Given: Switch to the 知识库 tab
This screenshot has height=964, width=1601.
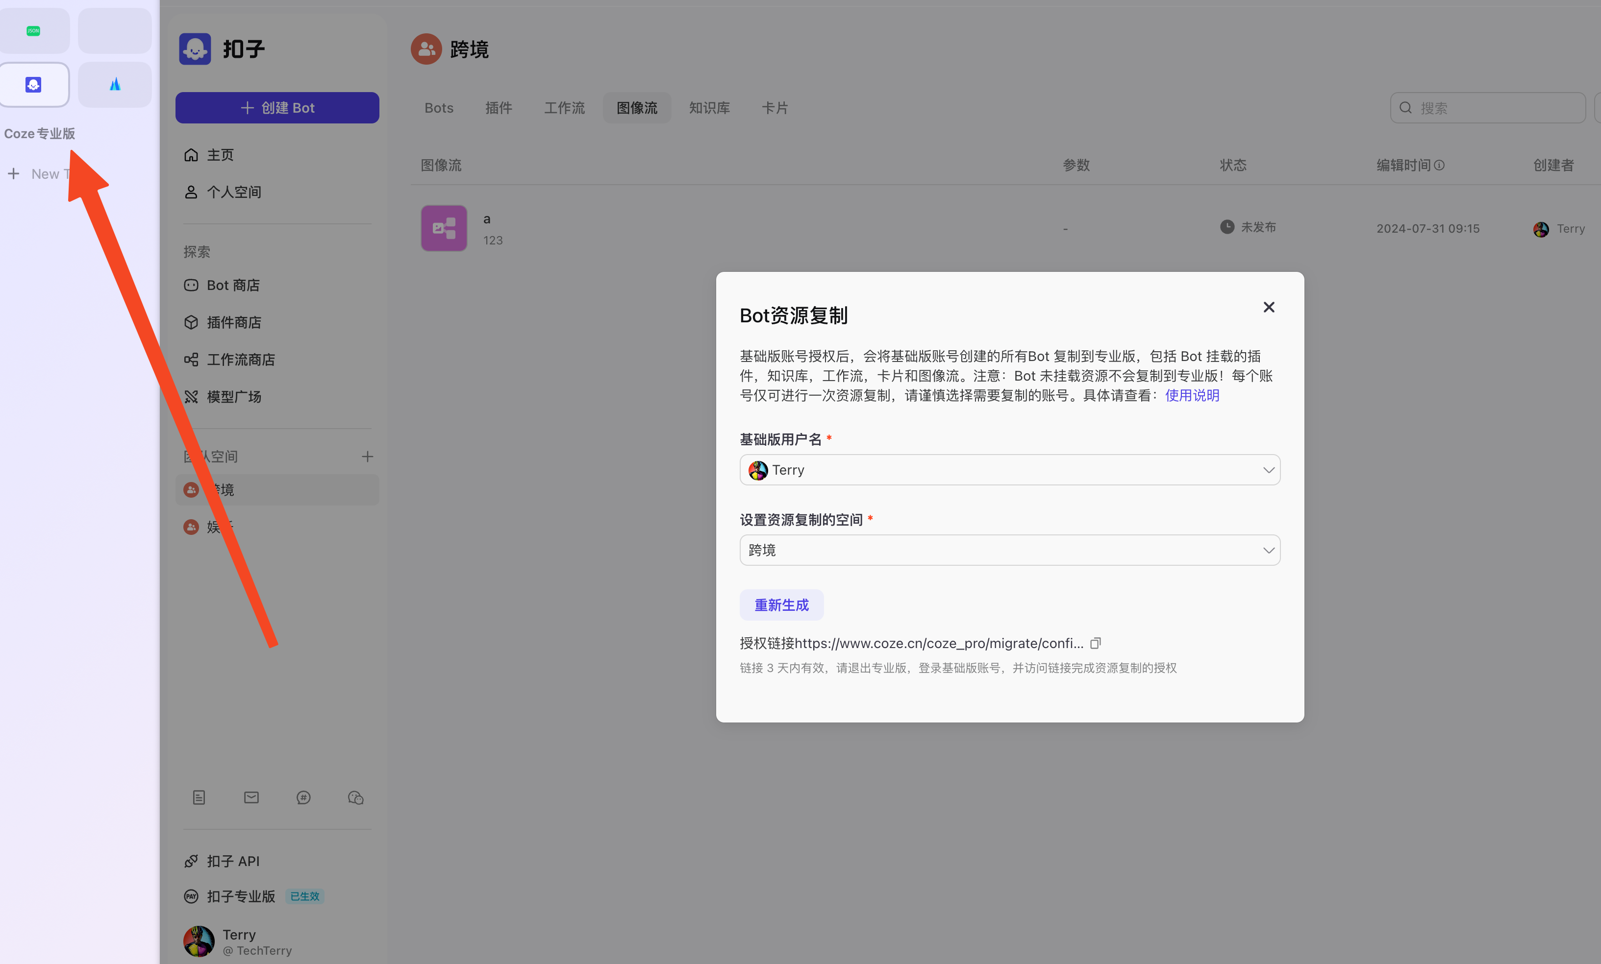Looking at the screenshot, I should (709, 108).
